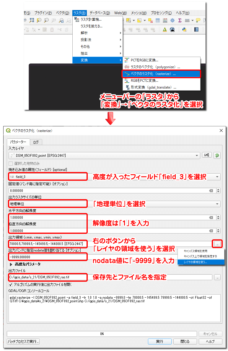Open the select-features tool dropdown arrow
This screenshot has height=351, width=228.
click(134, 20)
